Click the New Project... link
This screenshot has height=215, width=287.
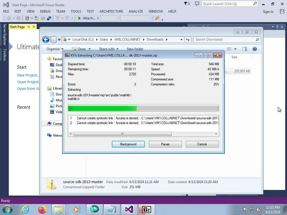28,75
